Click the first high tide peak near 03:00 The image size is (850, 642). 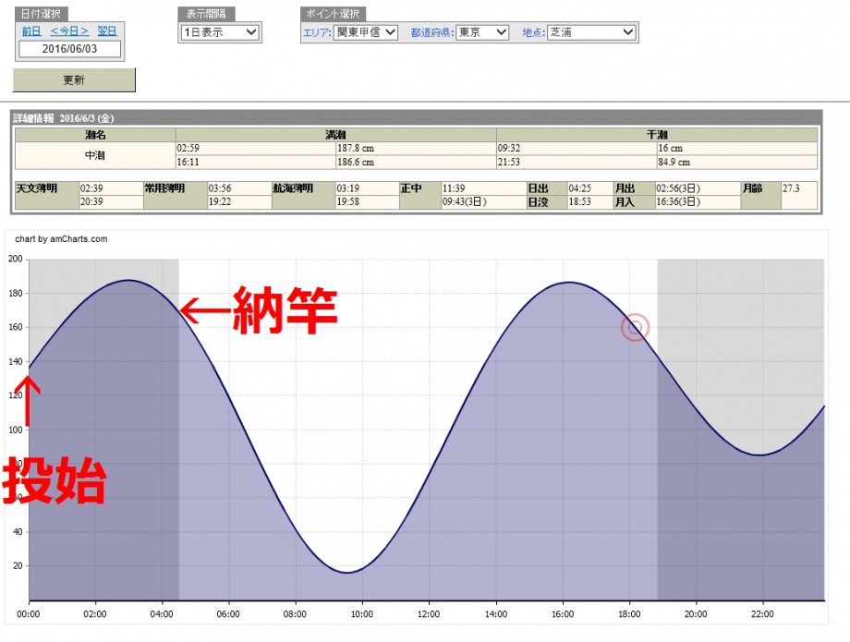[x=128, y=280]
